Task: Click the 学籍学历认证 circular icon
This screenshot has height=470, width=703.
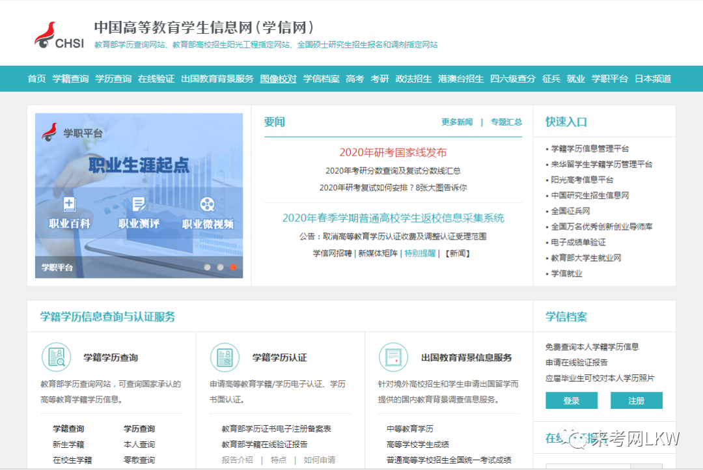Action: (225, 357)
